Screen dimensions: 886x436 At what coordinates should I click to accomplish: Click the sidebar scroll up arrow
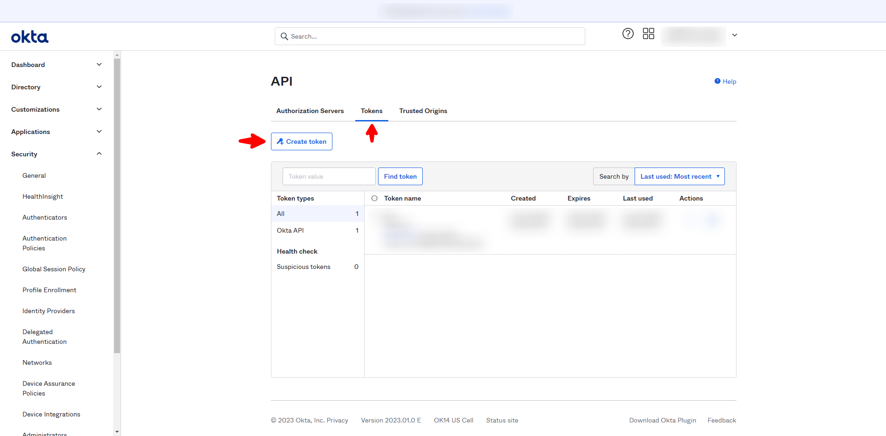pos(117,54)
